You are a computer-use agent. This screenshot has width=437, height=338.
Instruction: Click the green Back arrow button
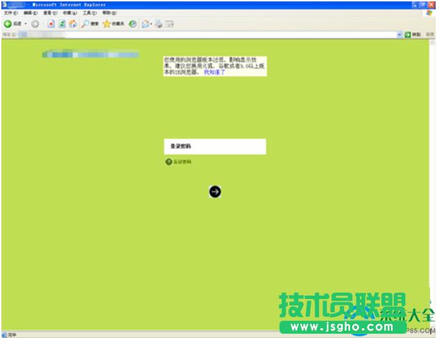[8, 24]
